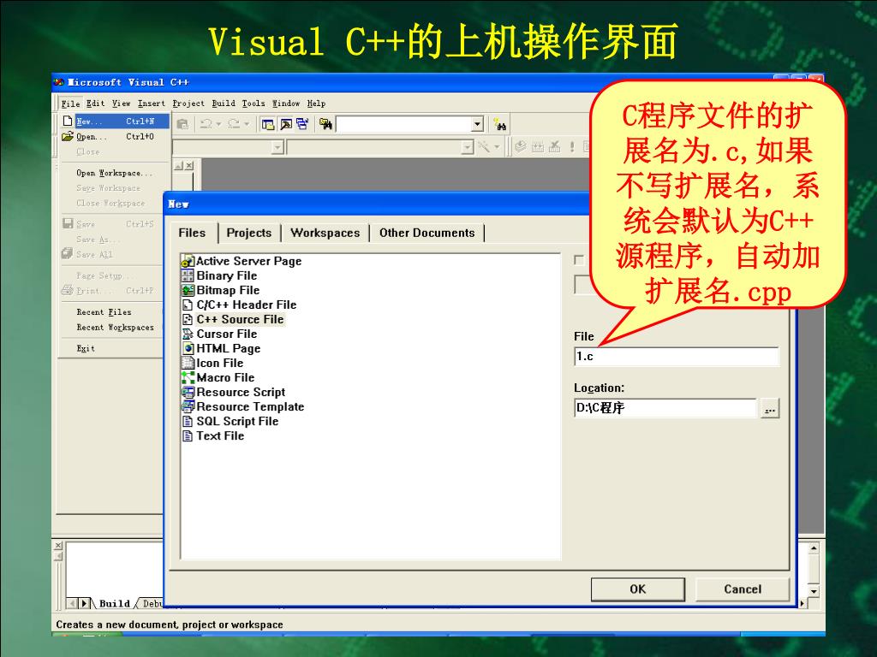This screenshot has height=657, width=877.
Task: Toggle the Output pane toolbar icon
Action: click(286, 124)
